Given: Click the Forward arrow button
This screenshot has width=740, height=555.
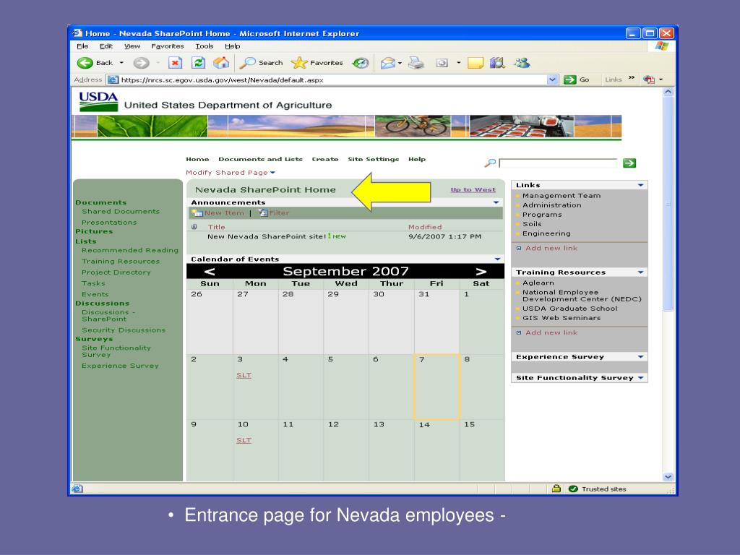Looking at the screenshot, I should [x=141, y=63].
